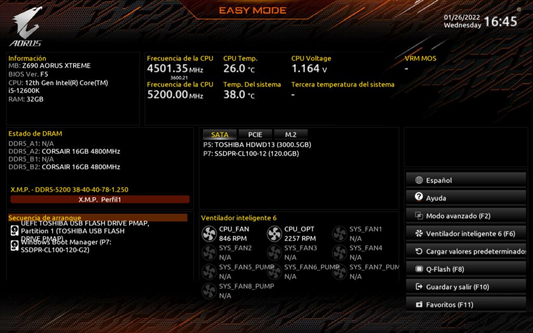Click the BIOS Ver. F5 line
533x333 pixels.
pyautogui.click(x=28, y=74)
